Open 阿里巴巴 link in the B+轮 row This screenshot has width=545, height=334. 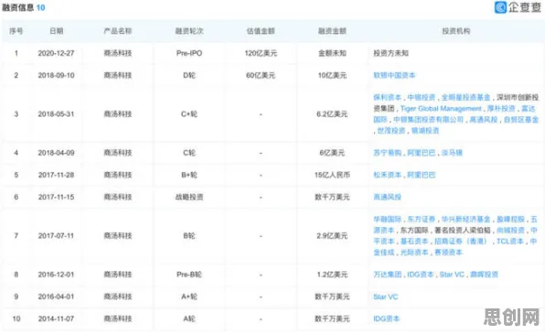click(x=422, y=175)
